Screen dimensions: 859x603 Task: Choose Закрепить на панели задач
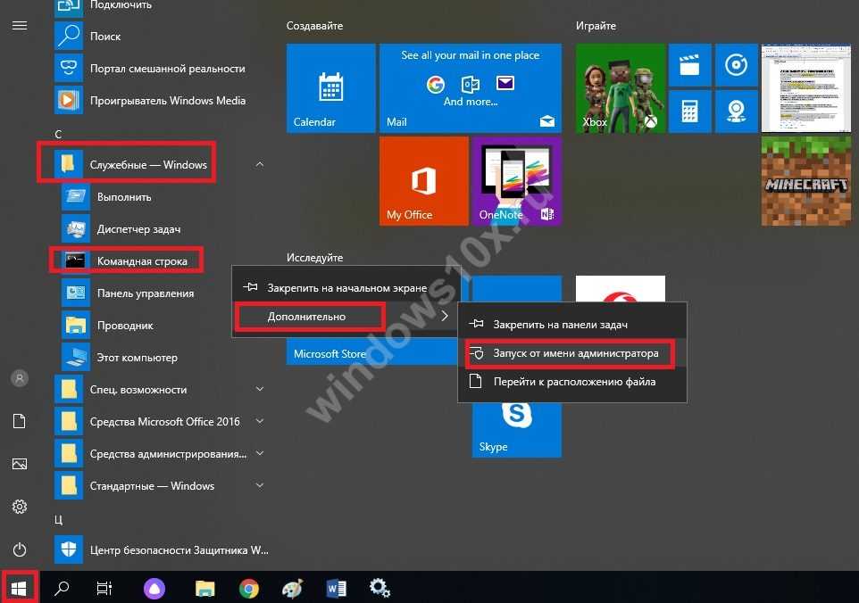coord(560,326)
